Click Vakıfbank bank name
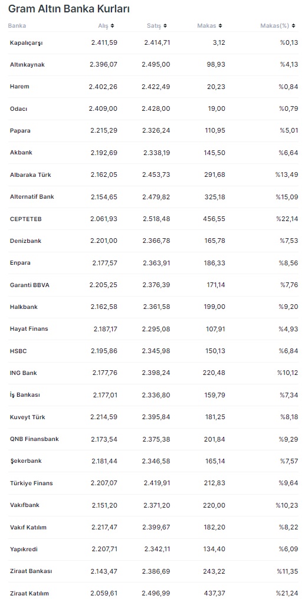This screenshot has width=305, height=599. click(24, 505)
